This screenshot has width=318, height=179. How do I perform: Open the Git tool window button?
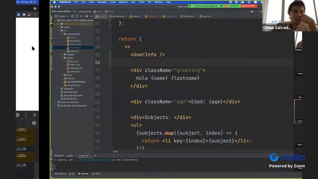click(72, 174)
